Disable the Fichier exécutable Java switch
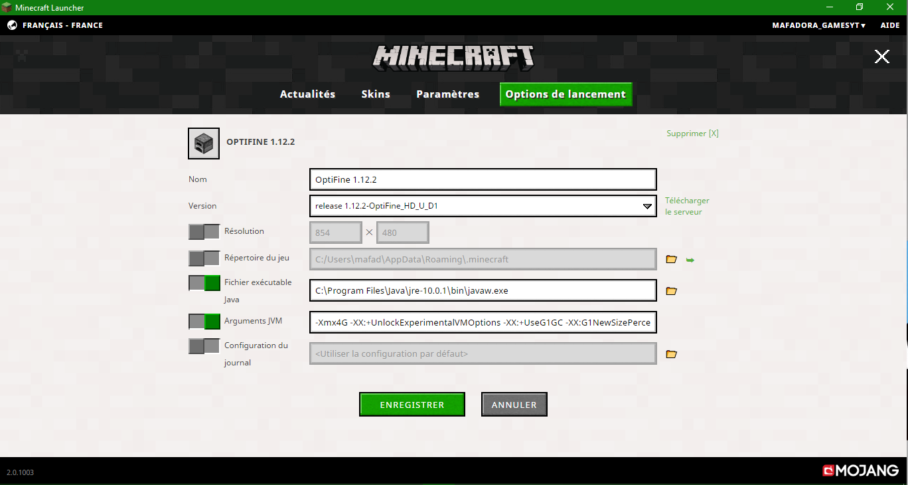 click(x=204, y=283)
